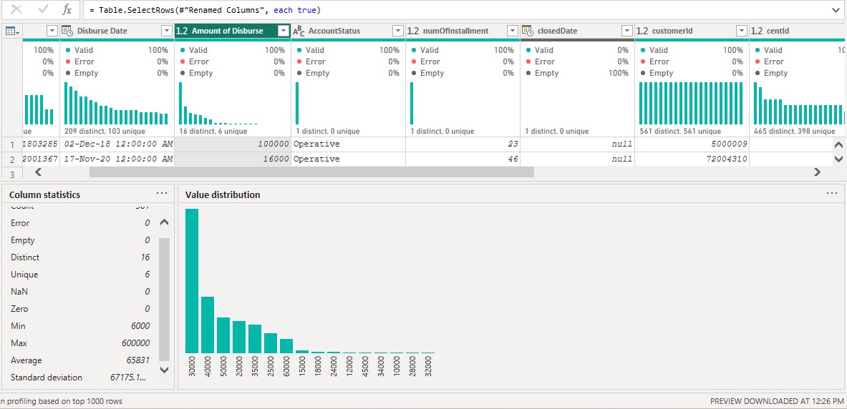Open filter dropdown for Amount of Disburse

point(283,31)
